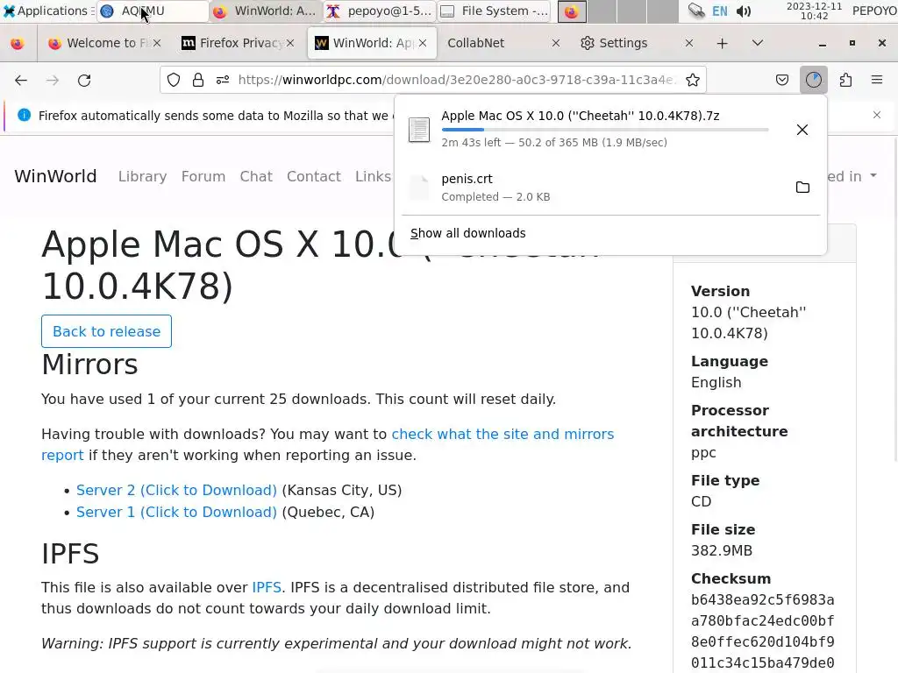The image size is (898, 673).
Task: Switch to the WinWorld taskbar window
Action: (x=265, y=11)
